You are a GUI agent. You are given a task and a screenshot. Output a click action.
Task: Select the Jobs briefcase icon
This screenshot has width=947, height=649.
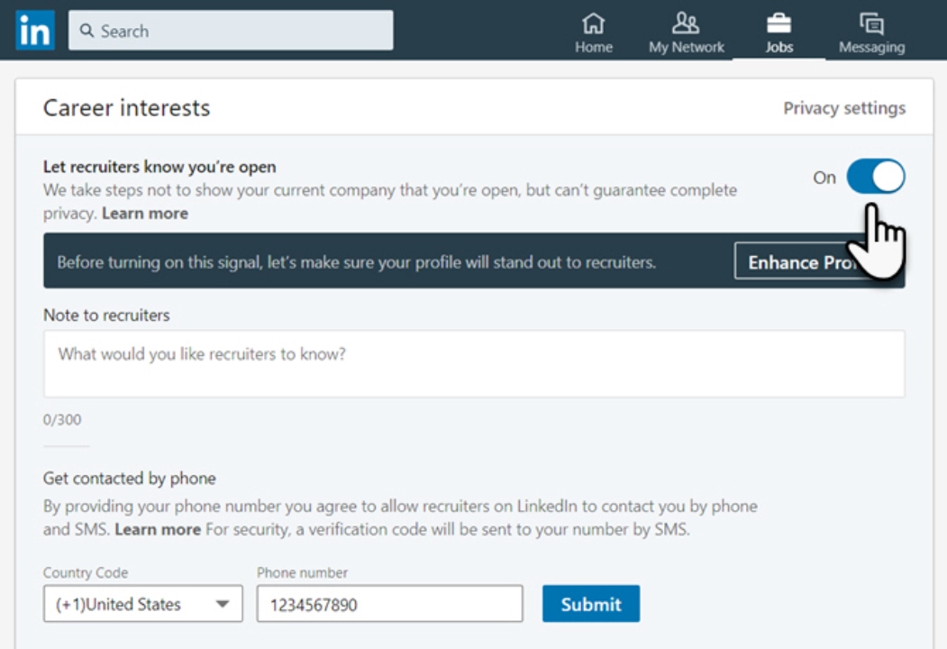coord(779,23)
